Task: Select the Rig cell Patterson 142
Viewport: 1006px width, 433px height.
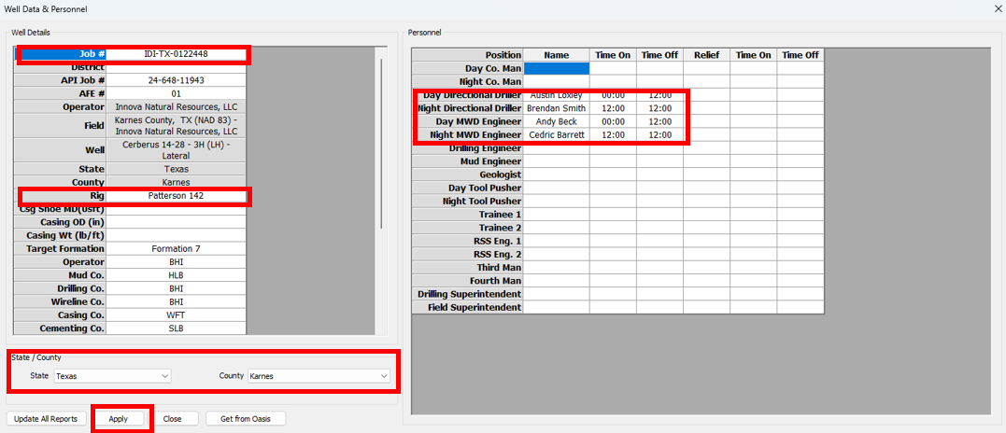Action: point(176,196)
